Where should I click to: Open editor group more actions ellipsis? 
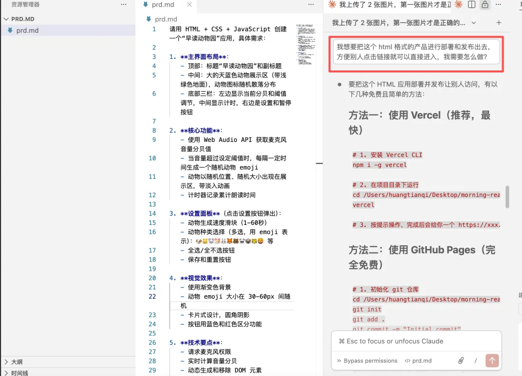pyautogui.click(x=311, y=4)
